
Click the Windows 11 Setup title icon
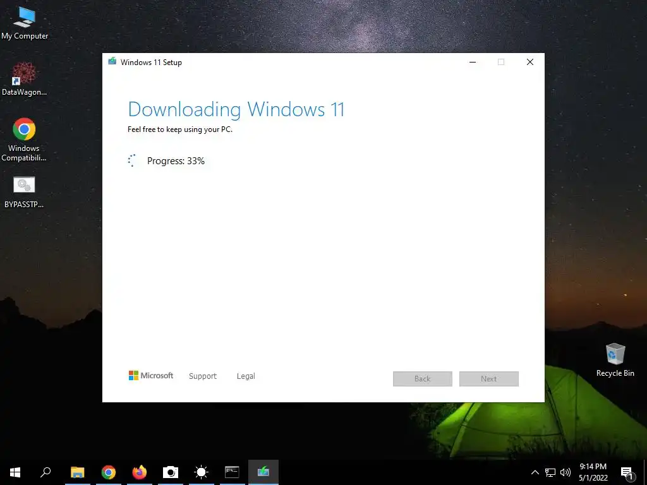[x=112, y=61]
